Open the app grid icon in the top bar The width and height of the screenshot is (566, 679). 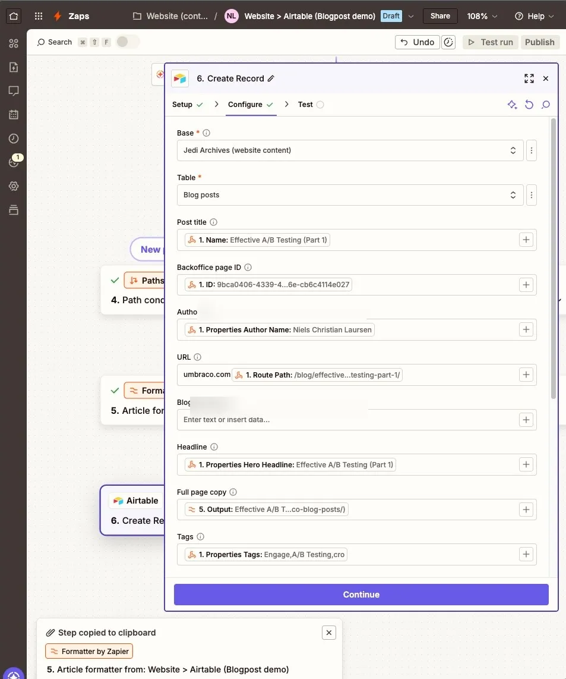click(x=38, y=16)
